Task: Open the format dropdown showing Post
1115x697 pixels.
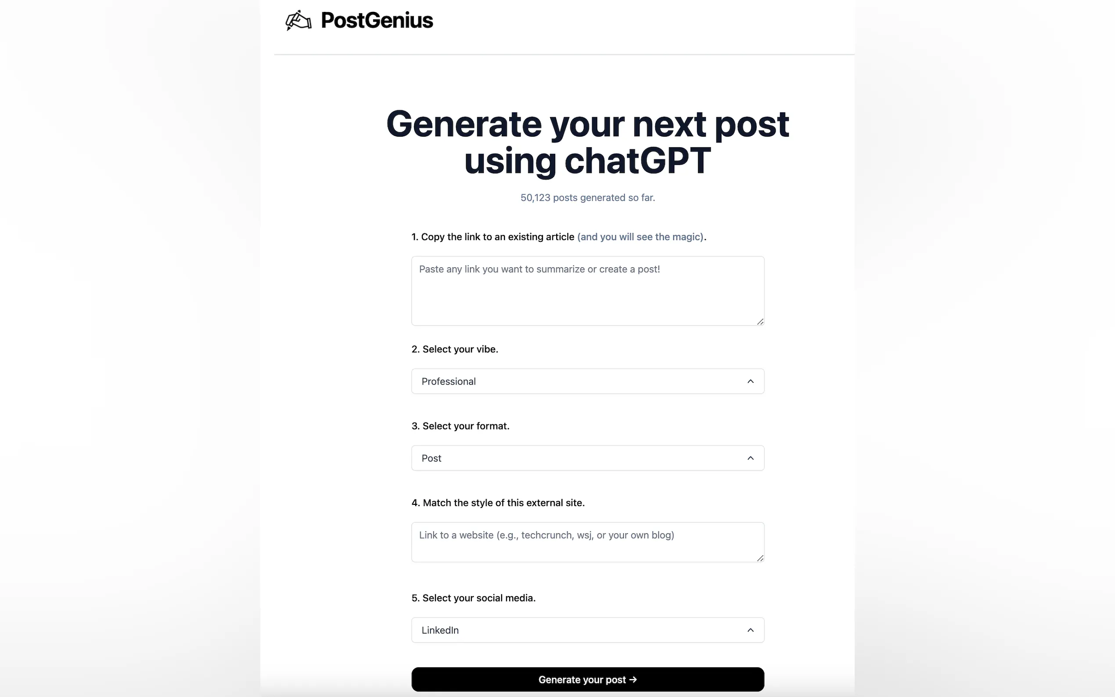Action: (x=587, y=458)
